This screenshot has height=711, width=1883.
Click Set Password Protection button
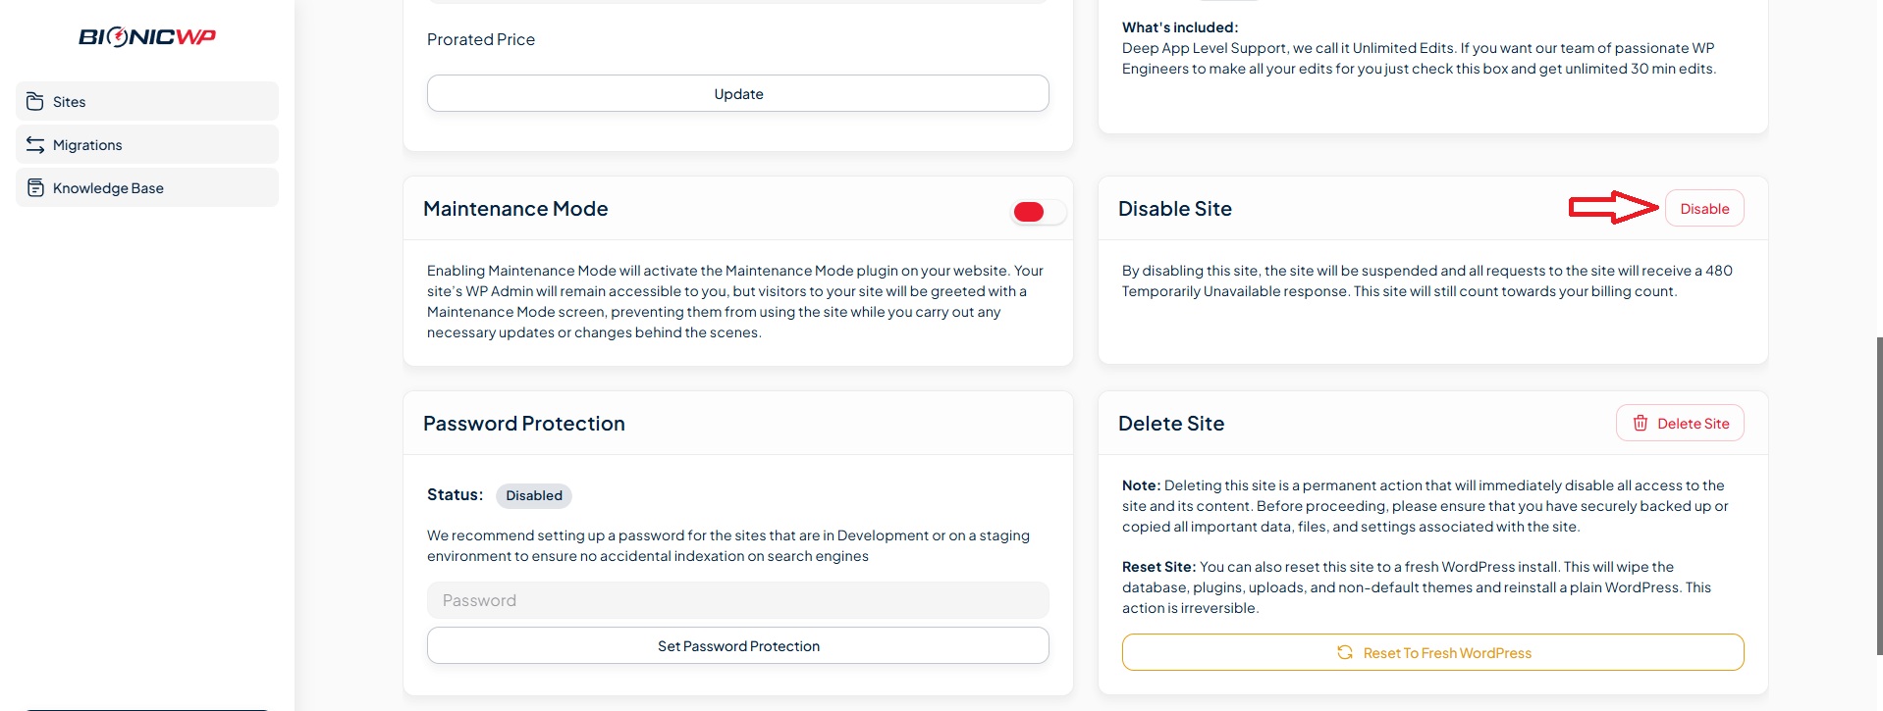click(x=738, y=646)
